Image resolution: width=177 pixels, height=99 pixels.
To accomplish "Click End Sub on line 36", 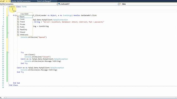I will tap(16, 83).
